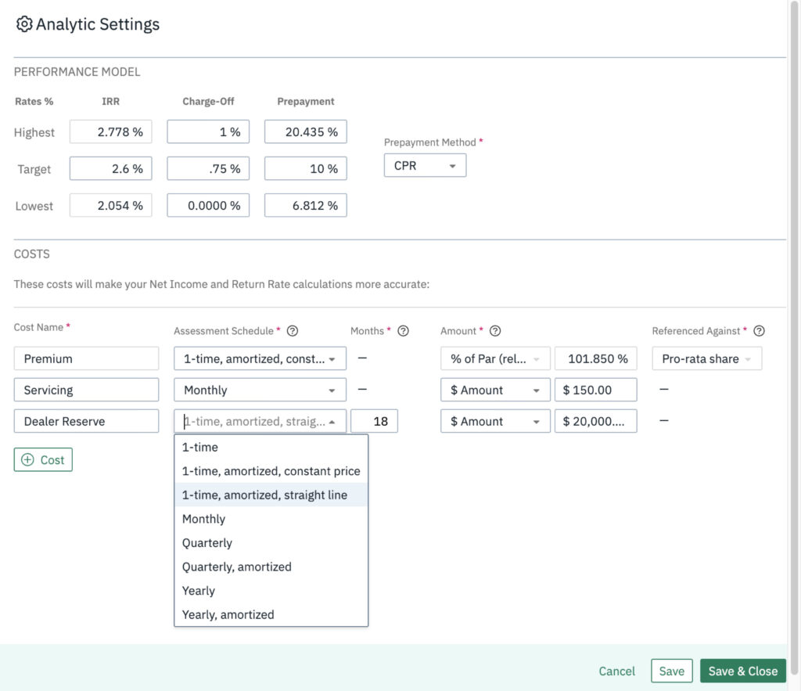Click the Save & Close button

click(x=742, y=671)
